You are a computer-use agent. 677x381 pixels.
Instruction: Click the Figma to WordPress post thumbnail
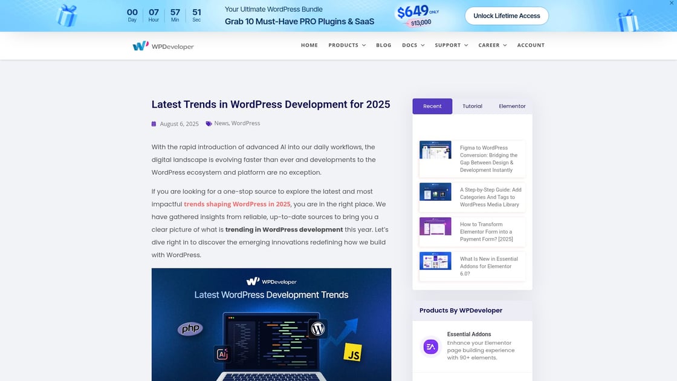[435, 150]
